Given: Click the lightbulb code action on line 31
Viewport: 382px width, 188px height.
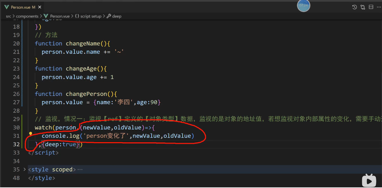Looking at the screenshot, I should [31, 134].
